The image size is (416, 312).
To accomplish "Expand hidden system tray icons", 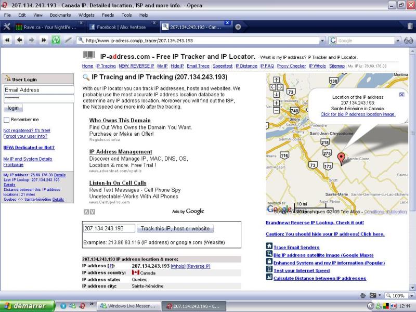I will tap(370, 306).
